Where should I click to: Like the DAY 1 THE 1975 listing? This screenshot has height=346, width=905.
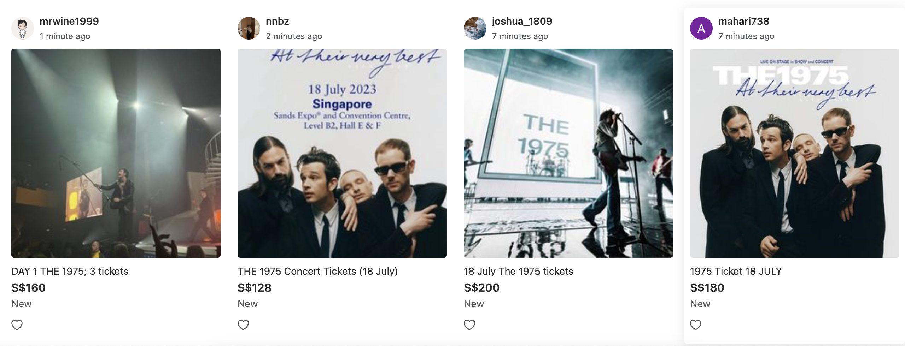click(17, 324)
